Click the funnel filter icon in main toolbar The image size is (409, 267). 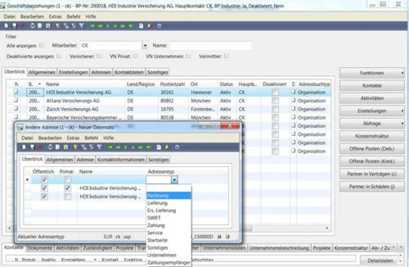(81, 26)
